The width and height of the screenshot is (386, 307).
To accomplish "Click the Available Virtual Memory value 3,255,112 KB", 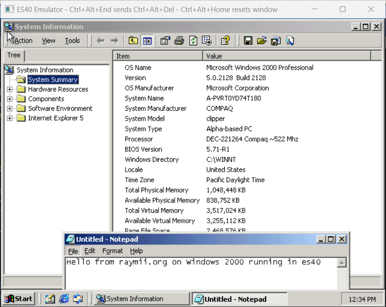I will (x=226, y=221).
